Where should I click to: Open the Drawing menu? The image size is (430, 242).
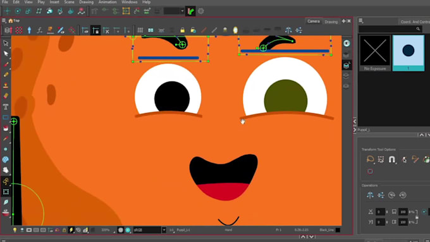click(87, 2)
